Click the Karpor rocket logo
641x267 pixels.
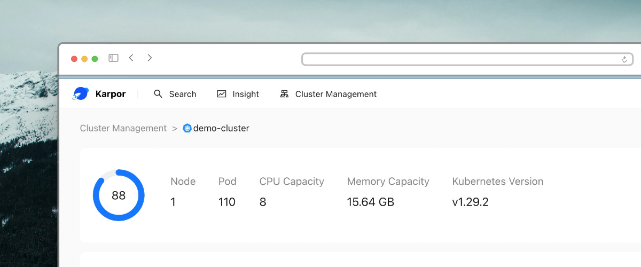tap(81, 94)
